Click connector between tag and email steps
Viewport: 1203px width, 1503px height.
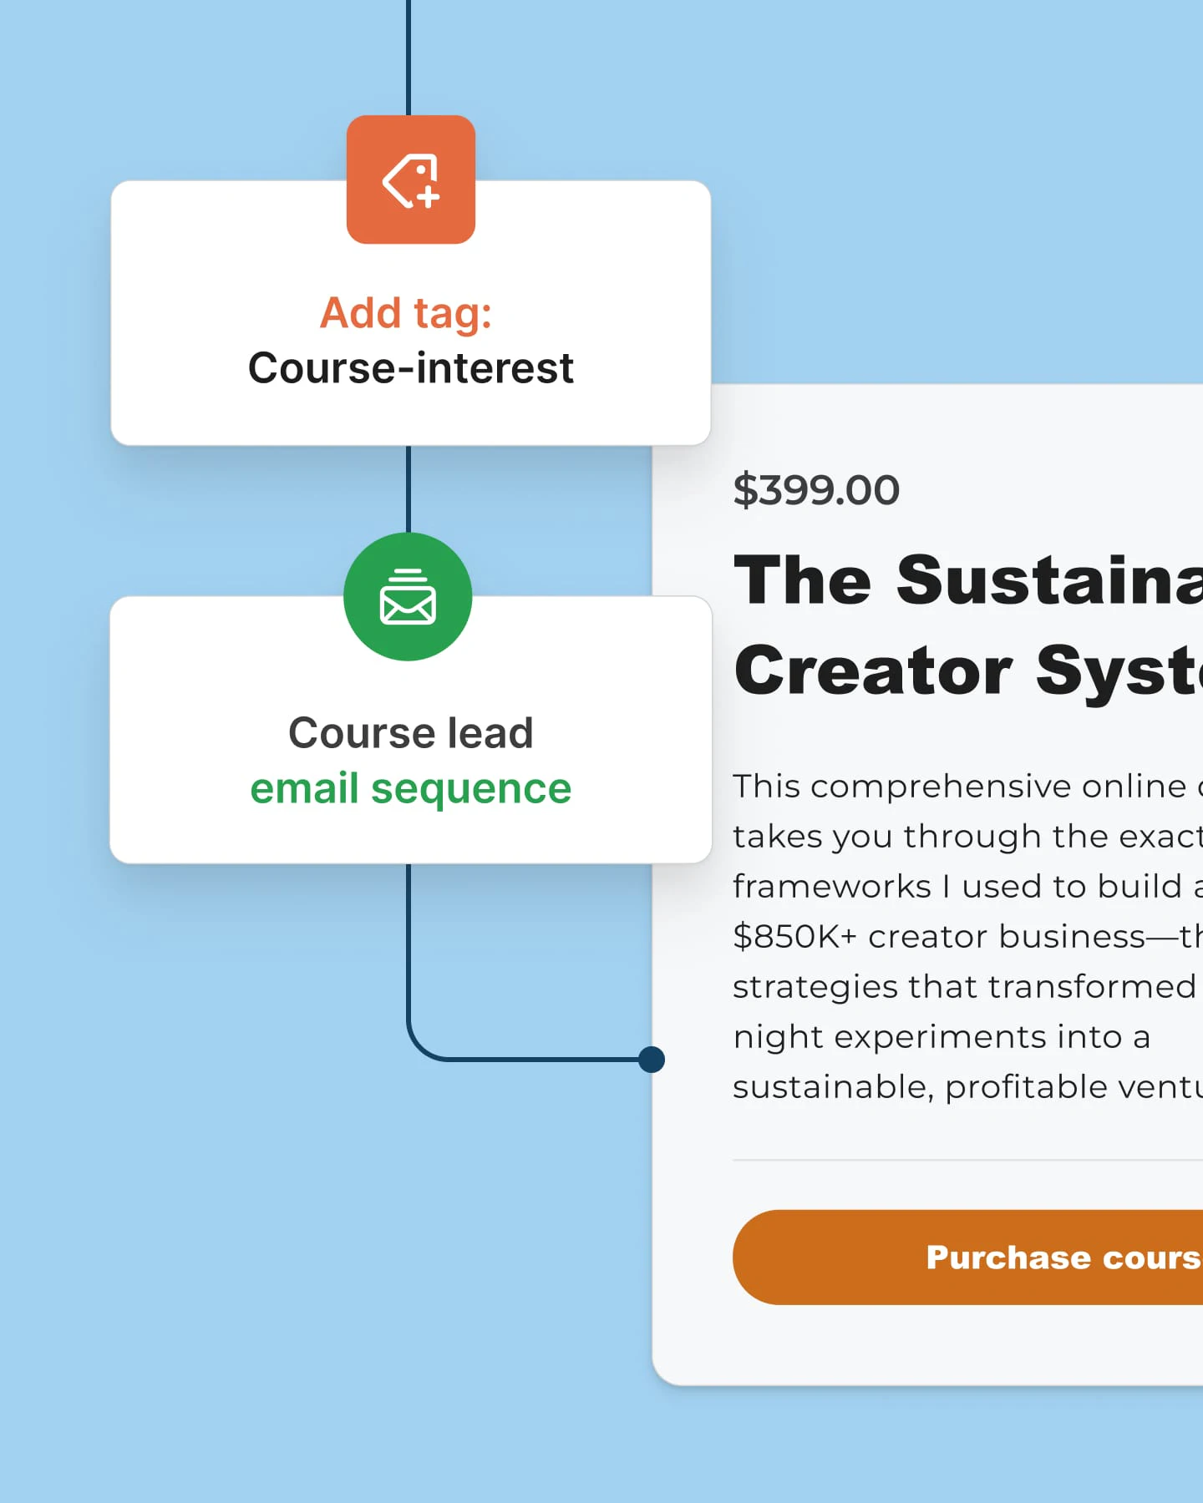click(x=409, y=488)
